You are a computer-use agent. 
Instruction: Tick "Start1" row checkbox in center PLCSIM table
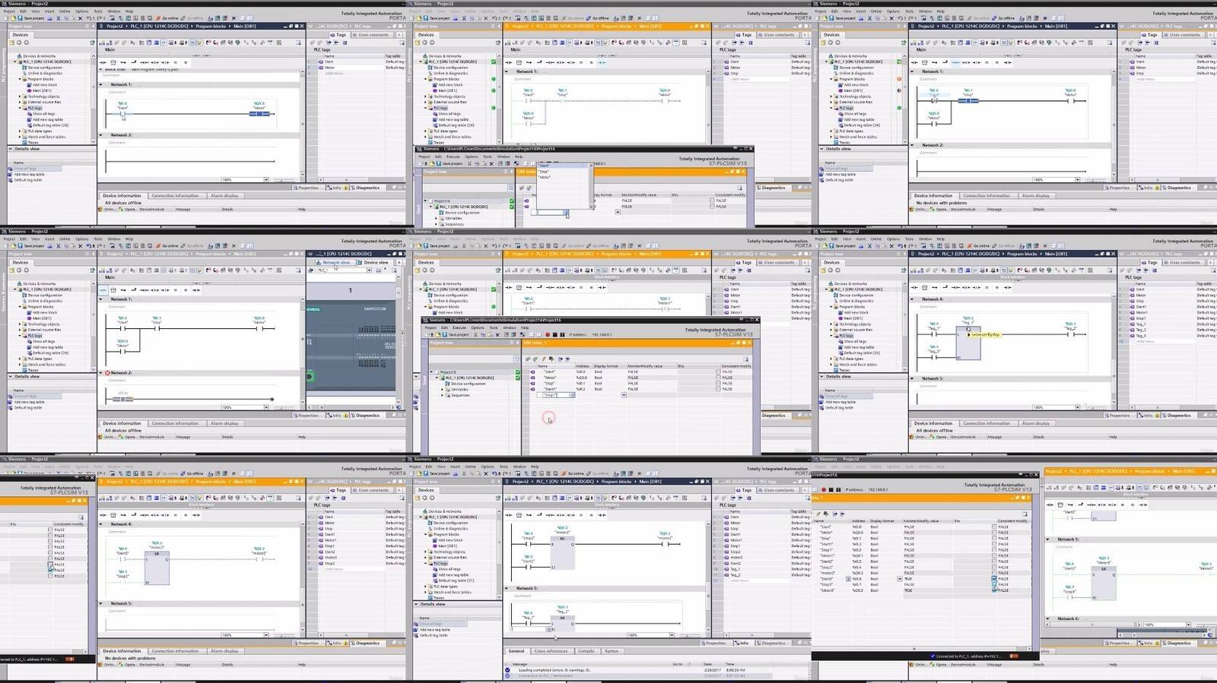click(x=718, y=389)
